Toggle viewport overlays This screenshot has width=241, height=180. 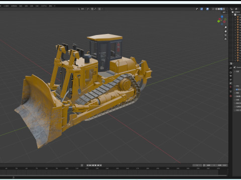[207, 9]
